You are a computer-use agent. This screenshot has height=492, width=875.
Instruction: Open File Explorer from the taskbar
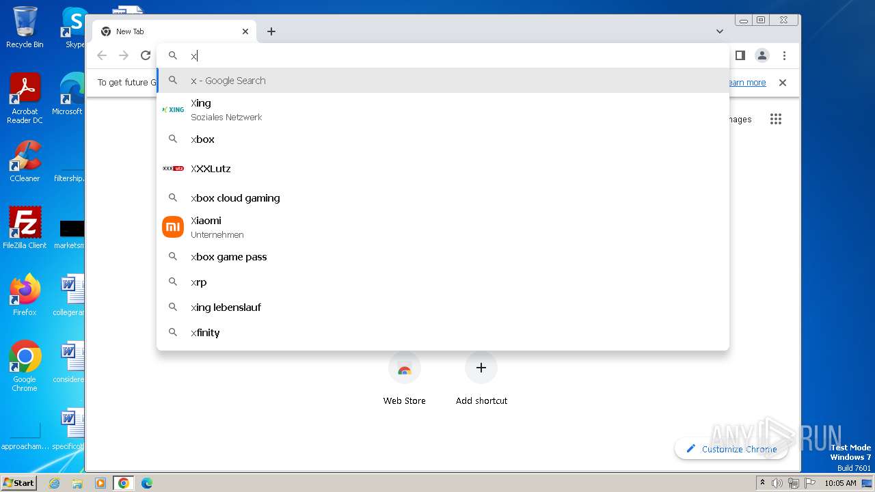point(77,483)
